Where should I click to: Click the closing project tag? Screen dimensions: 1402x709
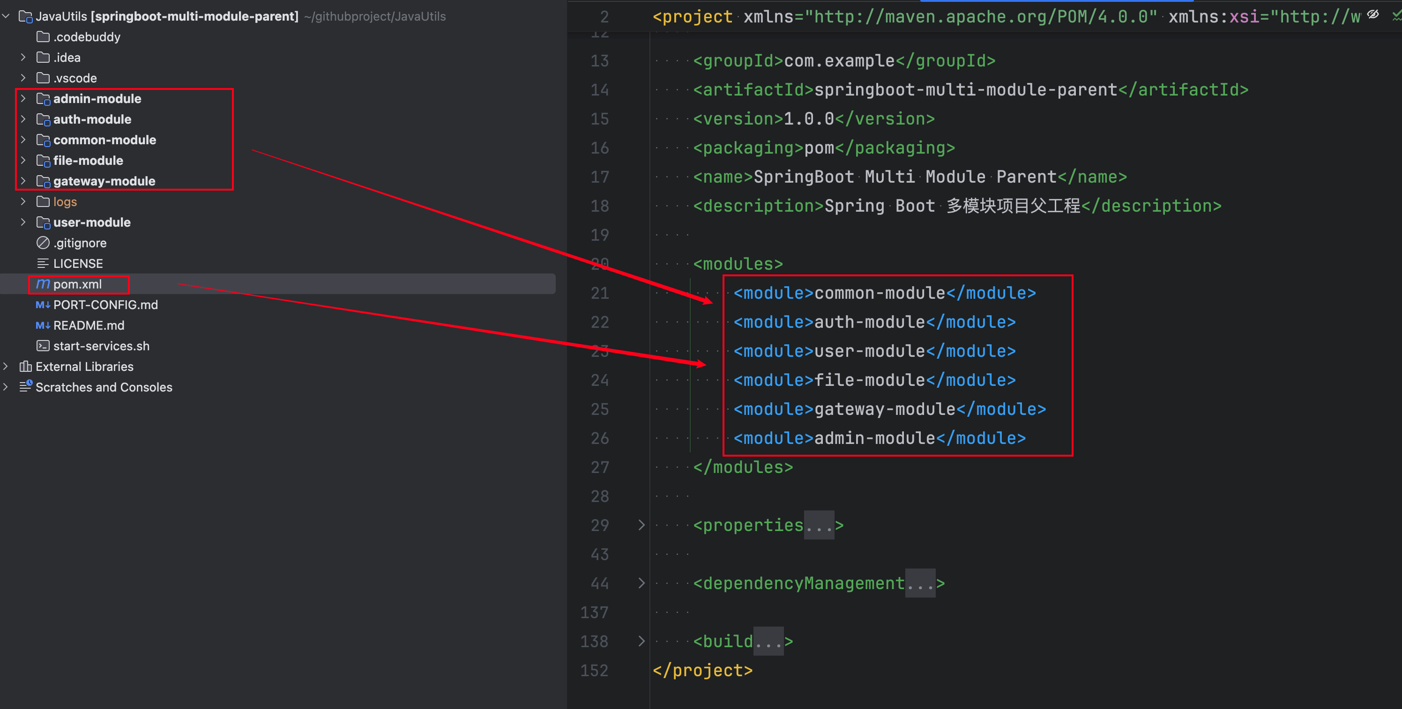pos(702,671)
